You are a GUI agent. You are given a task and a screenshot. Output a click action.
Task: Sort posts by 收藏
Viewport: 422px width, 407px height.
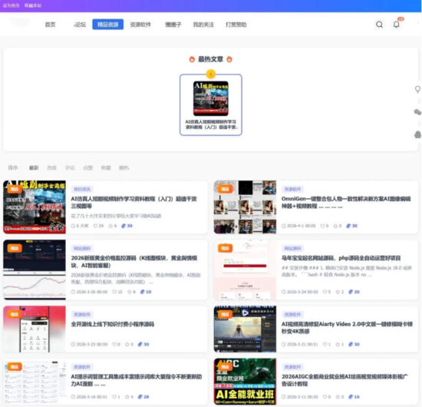(x=106, y=168)
